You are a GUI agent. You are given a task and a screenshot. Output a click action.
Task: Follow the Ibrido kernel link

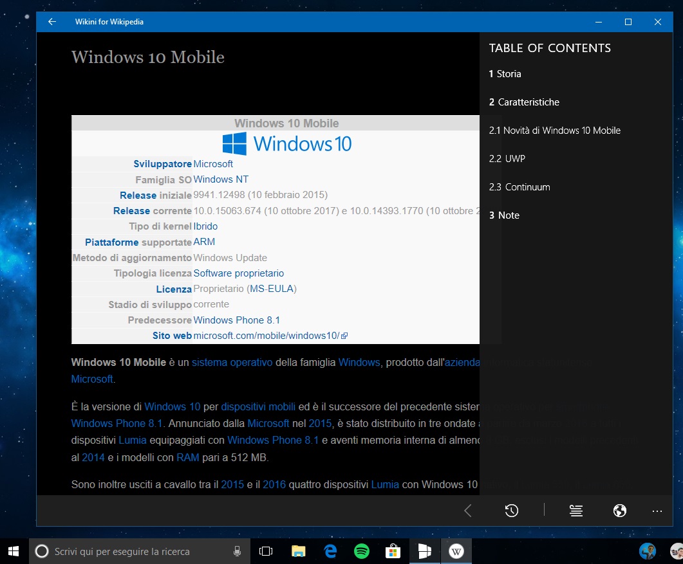[205, 226]
